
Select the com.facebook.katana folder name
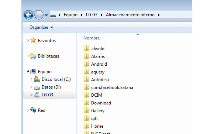[112, 87]
